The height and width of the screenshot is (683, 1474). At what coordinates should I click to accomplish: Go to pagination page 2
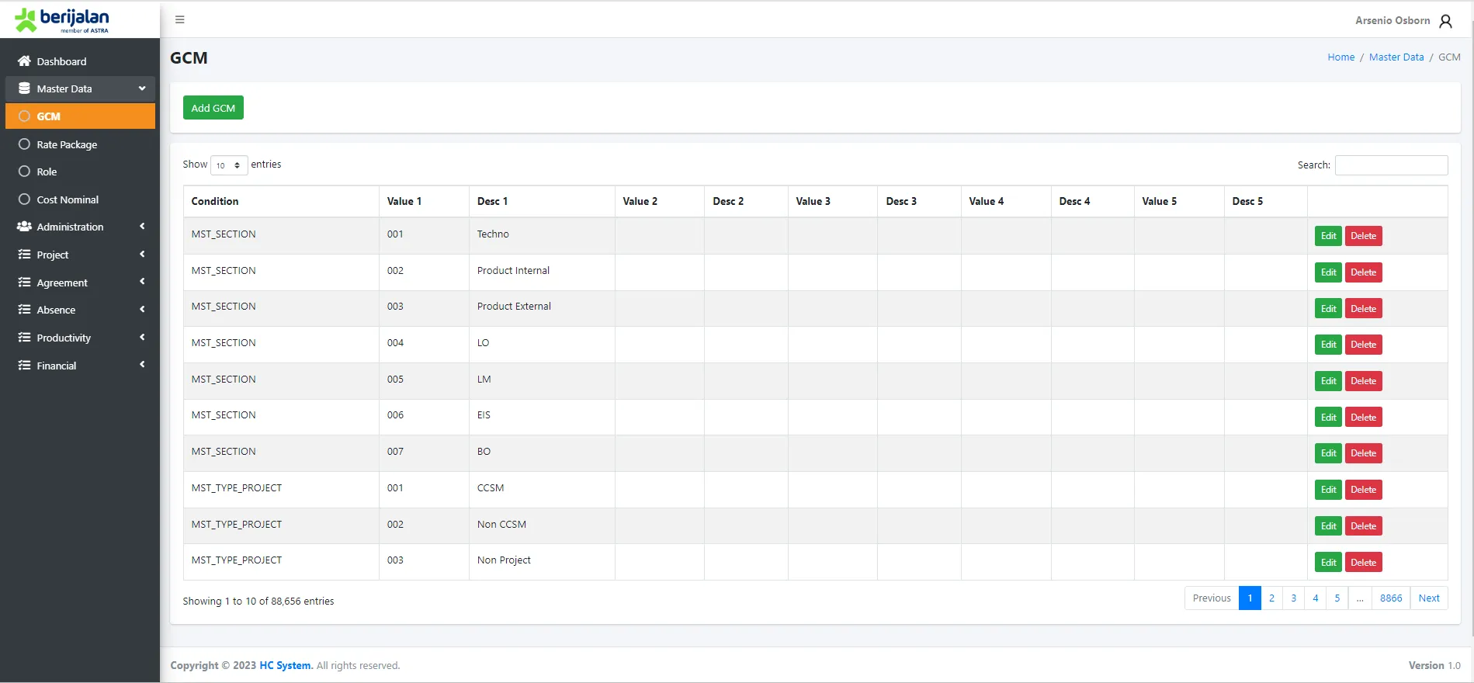[1271, 598]
